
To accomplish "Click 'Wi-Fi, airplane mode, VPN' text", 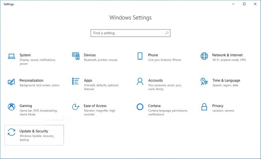I will coord(229,60).
